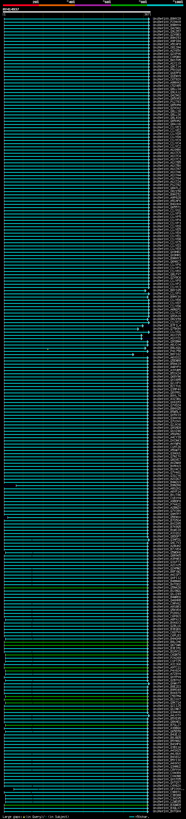
Task: Select label UniRef100_Q3ANU2
Action: click(x=167, y=766)
